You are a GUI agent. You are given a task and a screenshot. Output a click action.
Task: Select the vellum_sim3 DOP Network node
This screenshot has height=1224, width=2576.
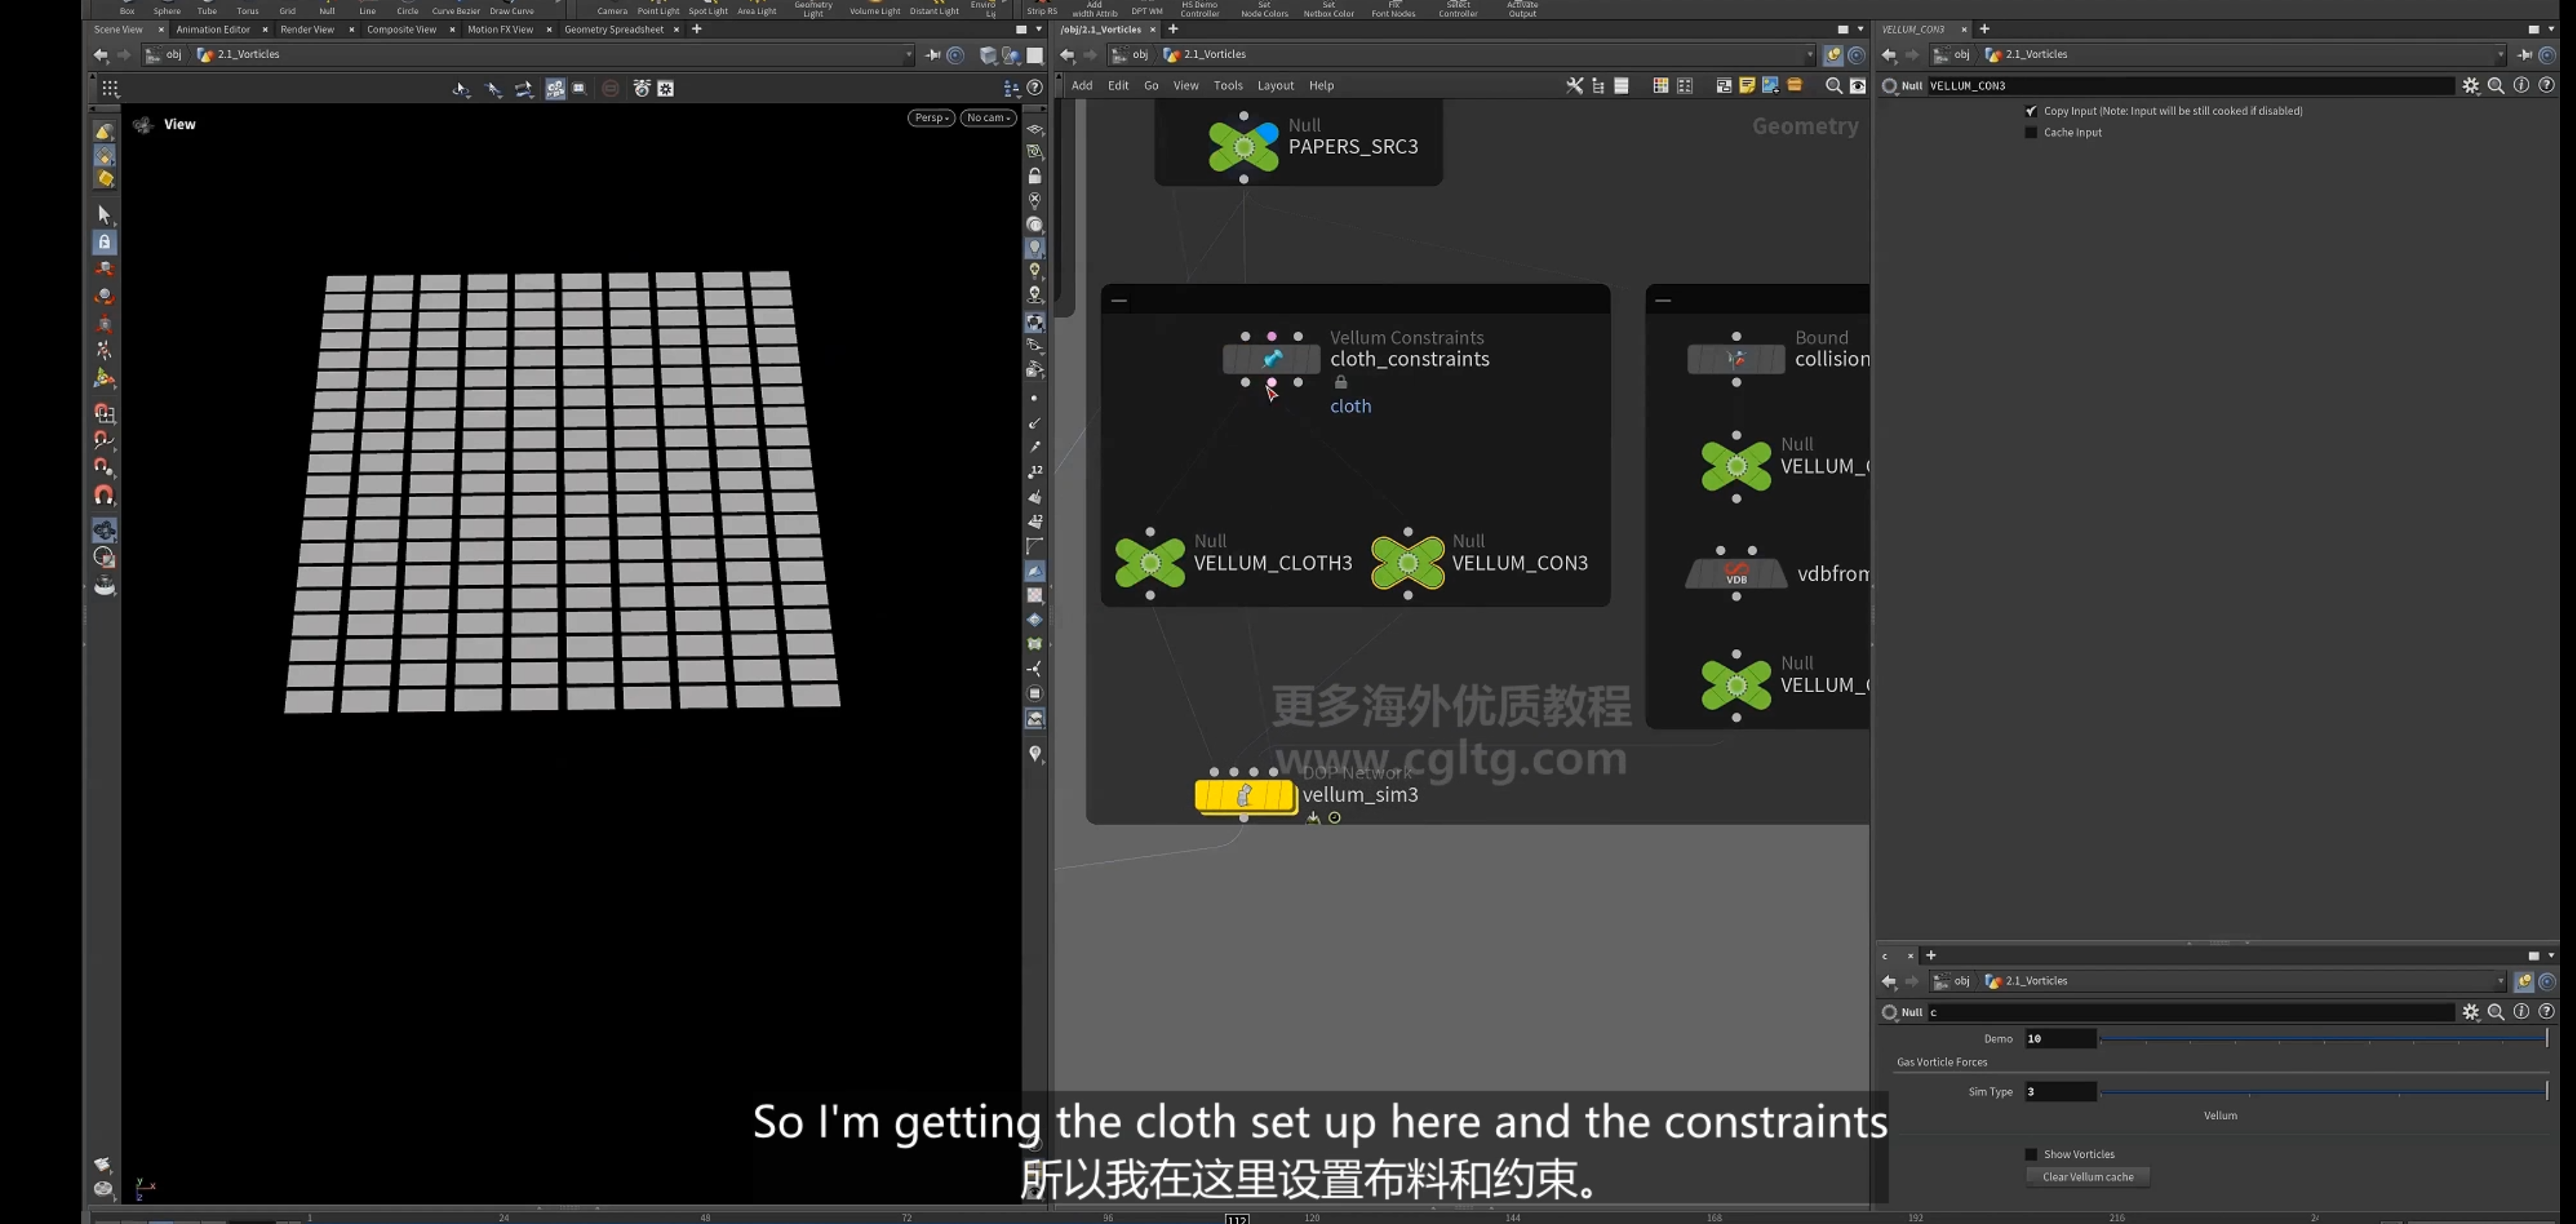pyautogui.click(x=1245, y=796)
